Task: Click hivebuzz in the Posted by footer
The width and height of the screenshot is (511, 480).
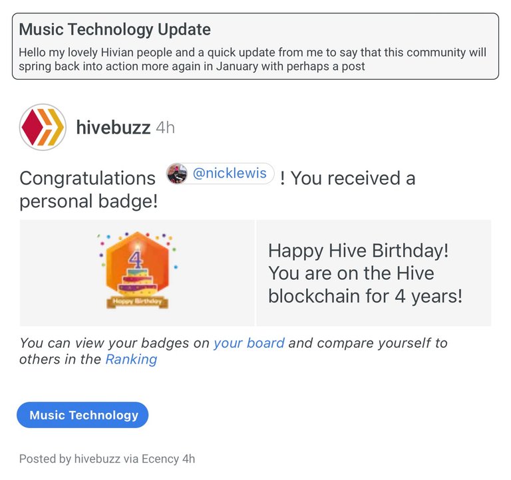Action: click(x=96, y=459)
